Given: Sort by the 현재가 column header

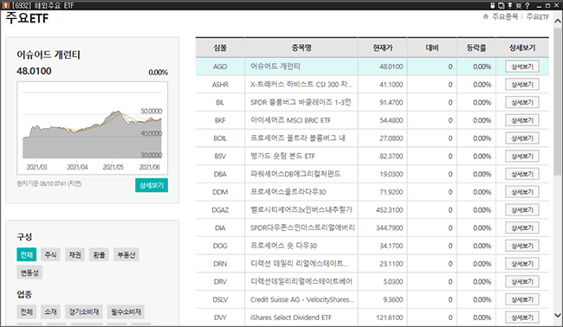Looking at the screenshot, I should pyautogui.click(x=383, y=48).
